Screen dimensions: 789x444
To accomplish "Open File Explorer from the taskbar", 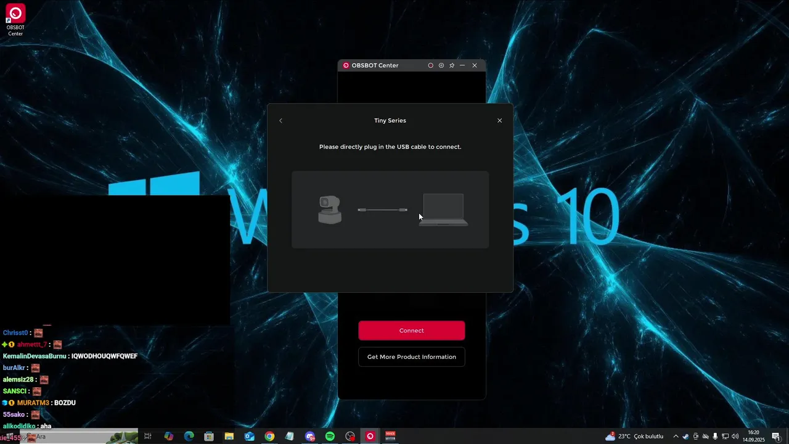I will pyautogui.click(x=229, y=437).
